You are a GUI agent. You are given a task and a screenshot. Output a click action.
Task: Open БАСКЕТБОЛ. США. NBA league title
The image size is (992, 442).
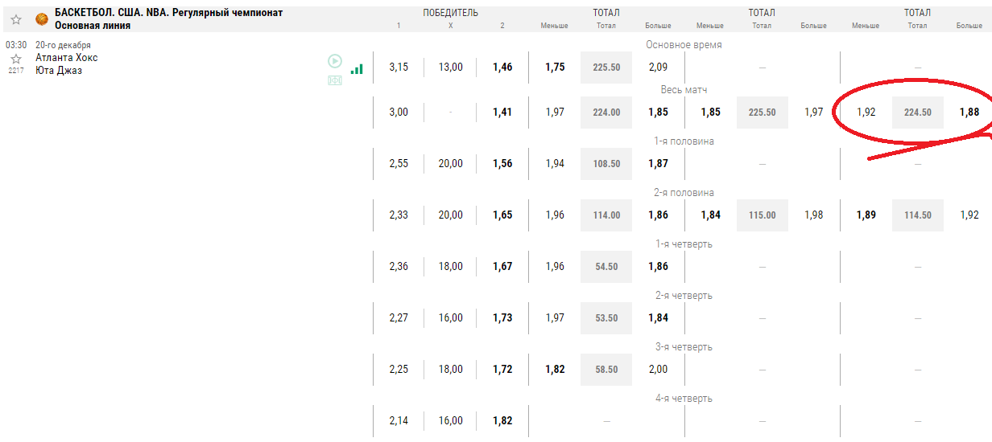click(168, 13)
